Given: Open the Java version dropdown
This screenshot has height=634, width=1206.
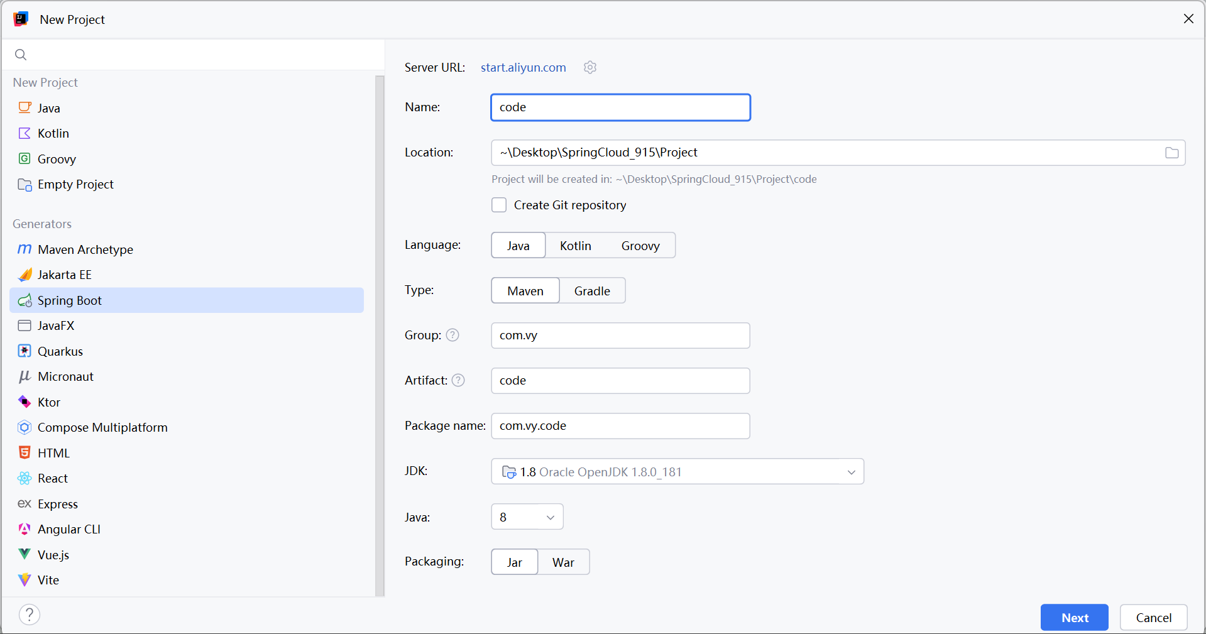Looking at the screenshot, I should pos(527,516).
